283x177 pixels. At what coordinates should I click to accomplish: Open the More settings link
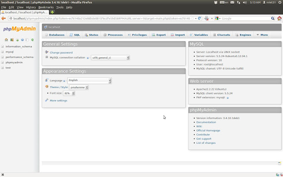coord(58,100)
